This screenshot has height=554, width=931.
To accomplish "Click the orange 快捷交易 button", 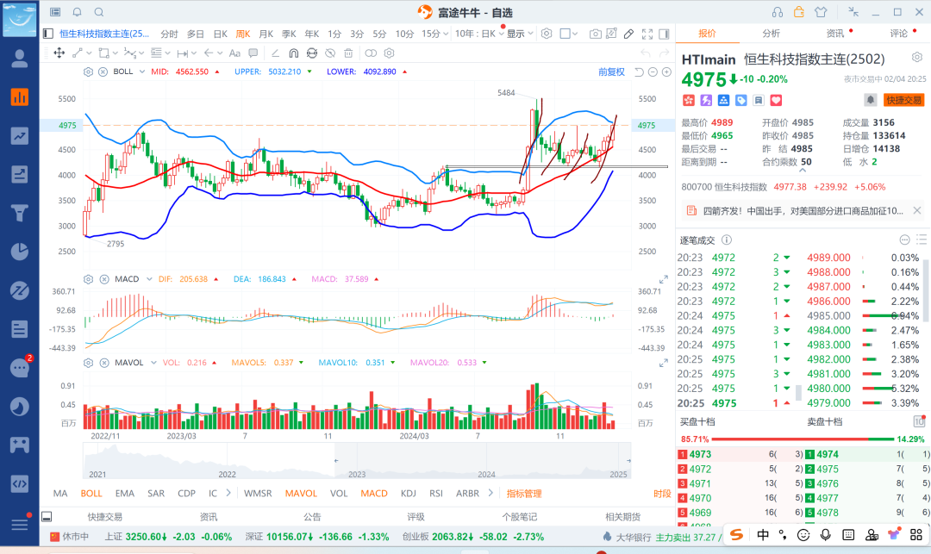I will coord(903,100).
